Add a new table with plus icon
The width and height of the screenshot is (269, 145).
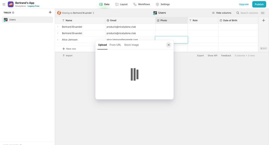[x=50, y=12]
